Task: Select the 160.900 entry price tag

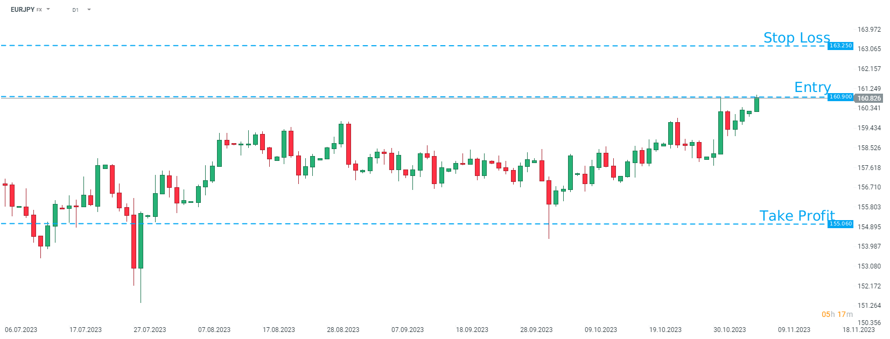Action: (x=840, y=97)
